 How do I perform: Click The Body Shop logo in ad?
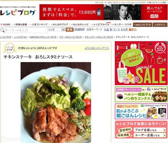point(160,48)
